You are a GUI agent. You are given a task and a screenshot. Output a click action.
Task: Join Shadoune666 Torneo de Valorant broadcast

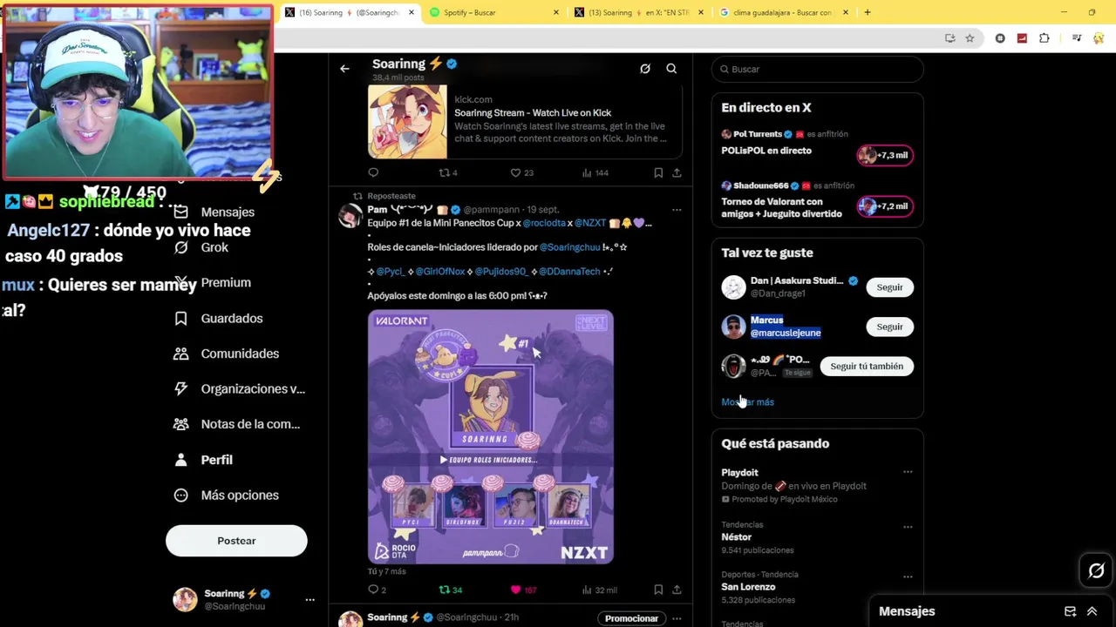(885, 206)
